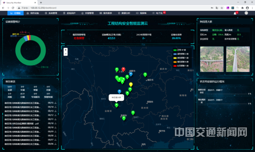Filter reports by 日报 (45个)
This screenshot has width=255, height=152.
22,95
